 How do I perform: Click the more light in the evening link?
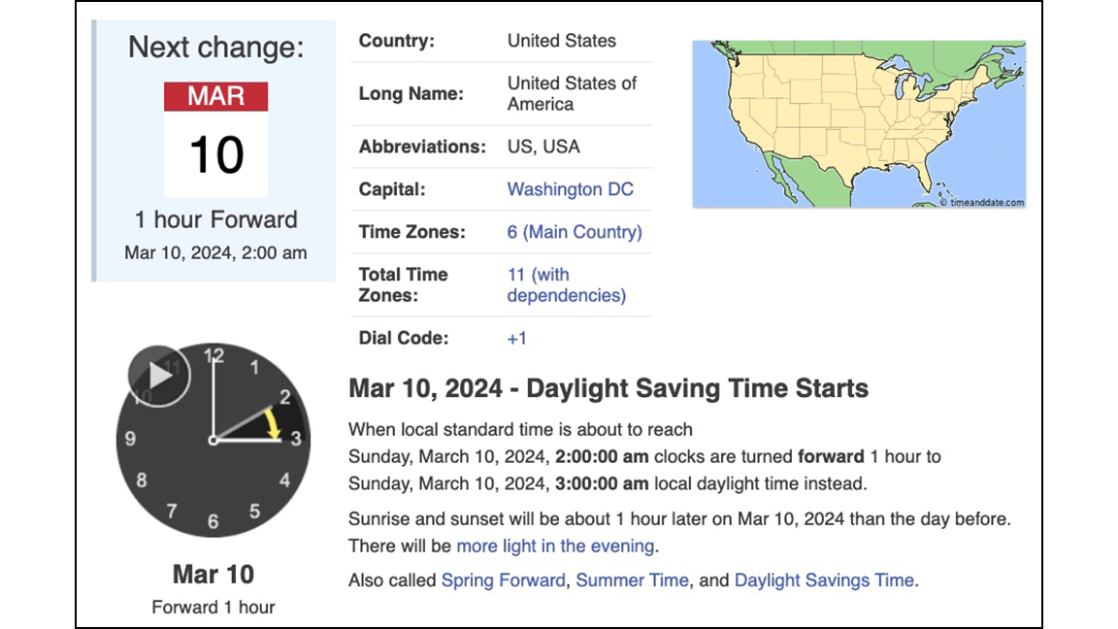(554, 546)
